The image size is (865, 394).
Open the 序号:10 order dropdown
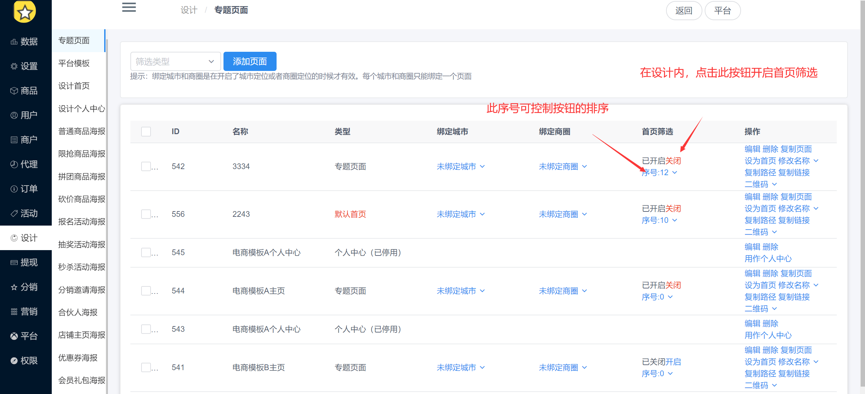pyautogui.click(x=659, y=220)
